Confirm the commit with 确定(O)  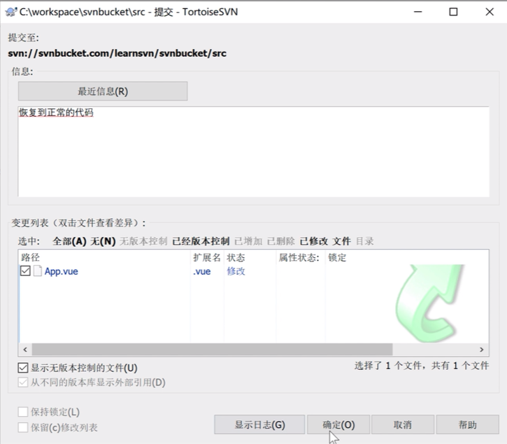pyautogui.click(x=338, y=424)
